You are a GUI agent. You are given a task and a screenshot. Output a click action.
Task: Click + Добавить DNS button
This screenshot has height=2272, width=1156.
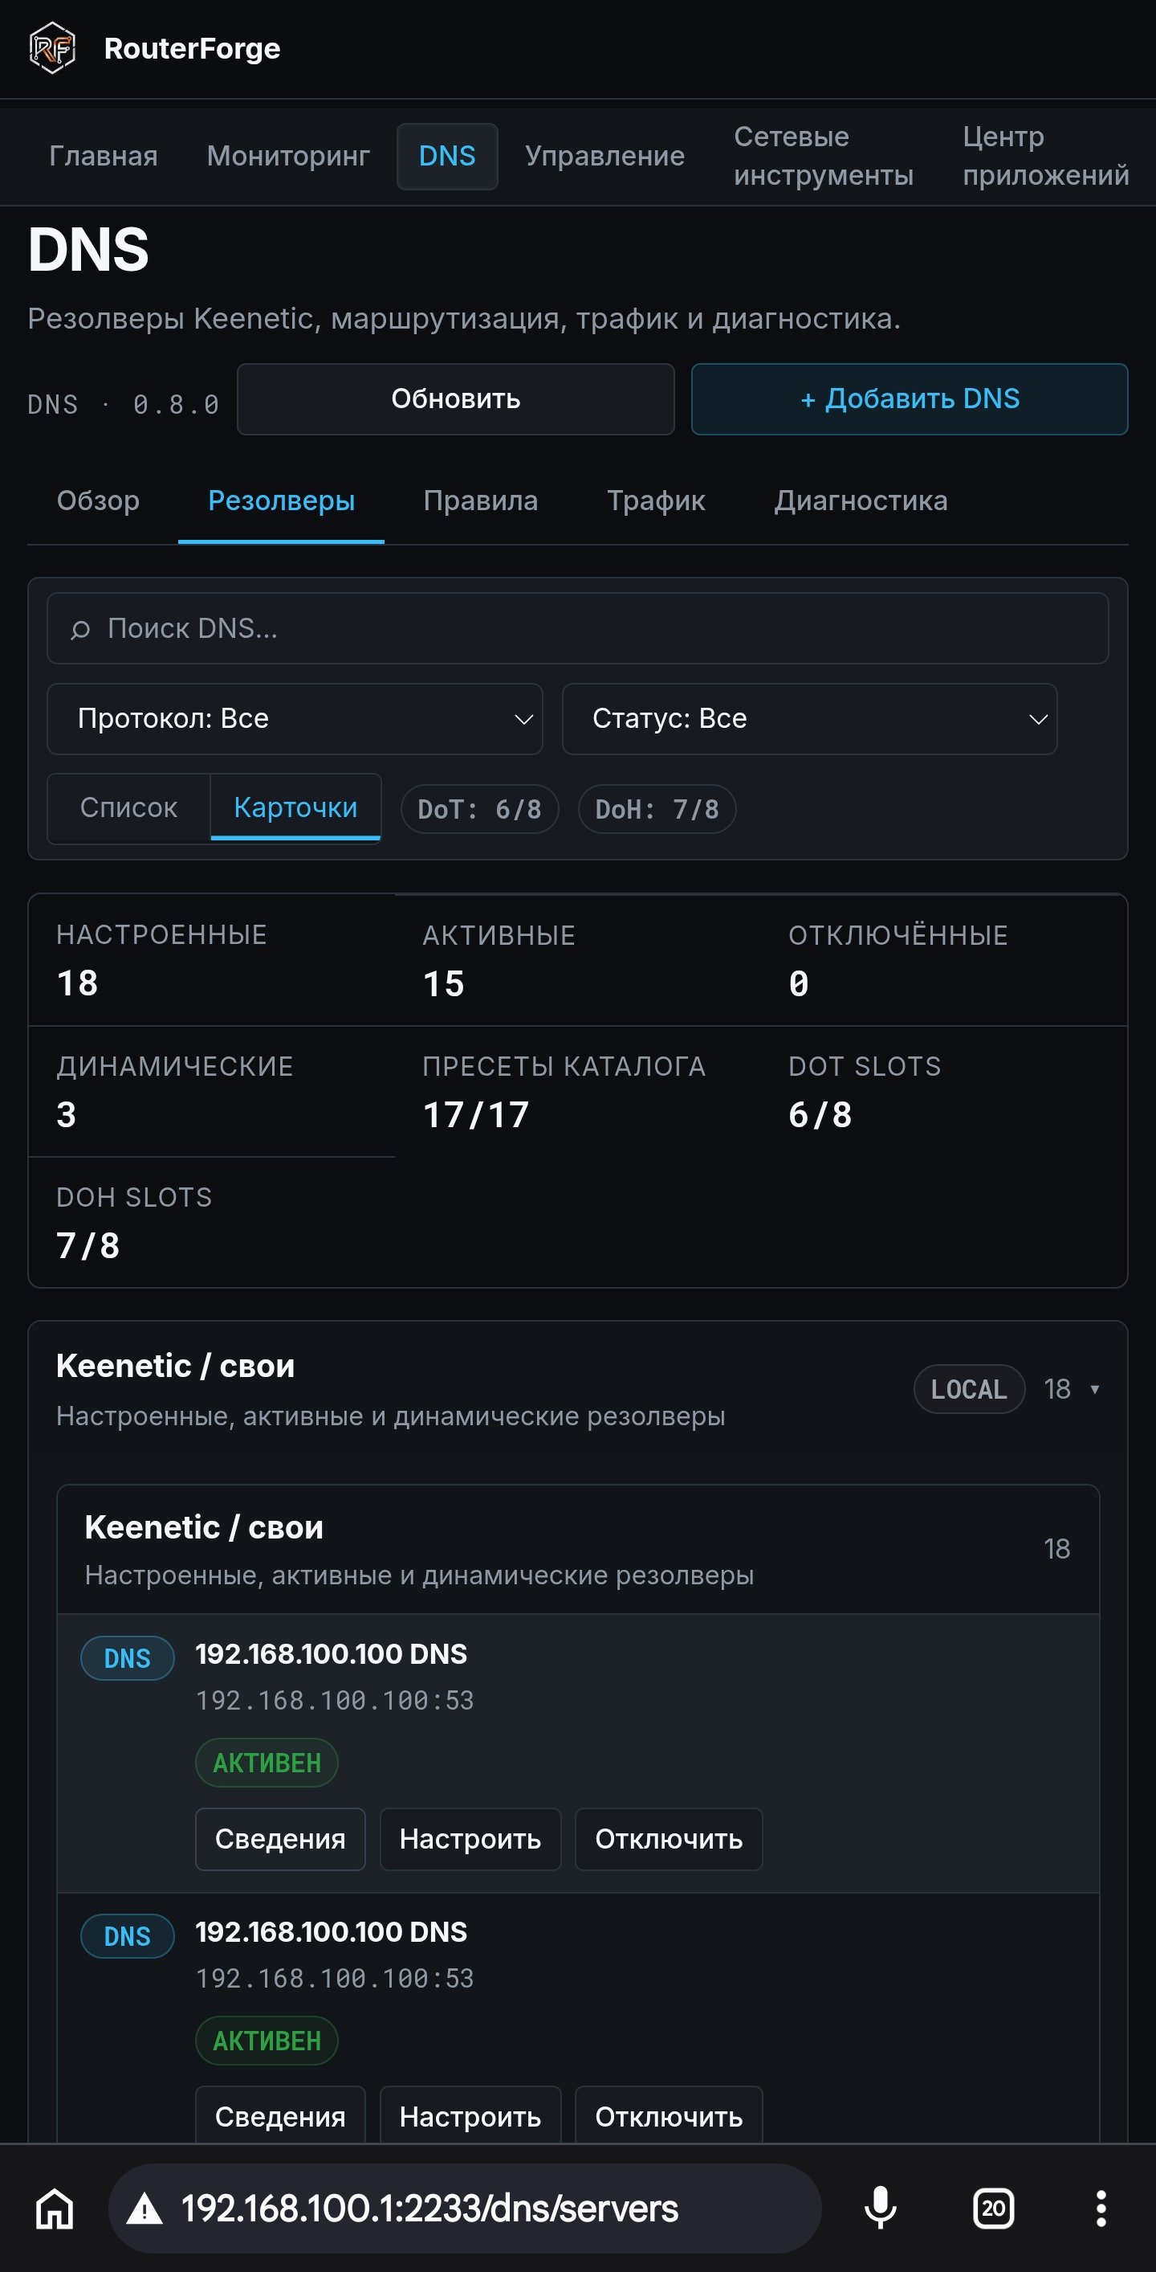click(x=910, y=399)
